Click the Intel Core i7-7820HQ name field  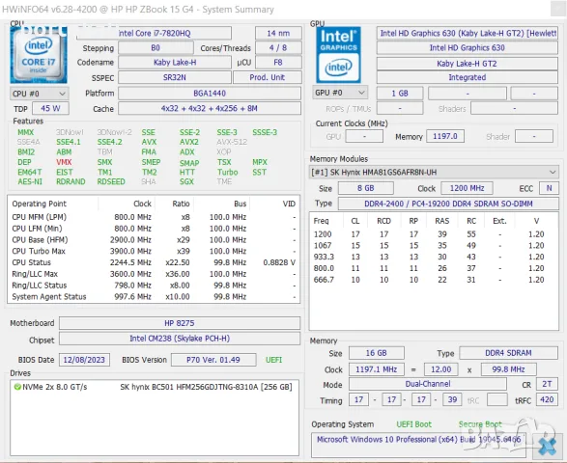[154, 33]
